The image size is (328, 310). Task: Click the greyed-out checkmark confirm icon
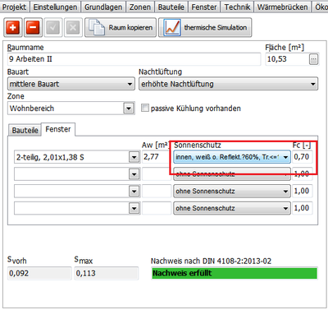53,27
